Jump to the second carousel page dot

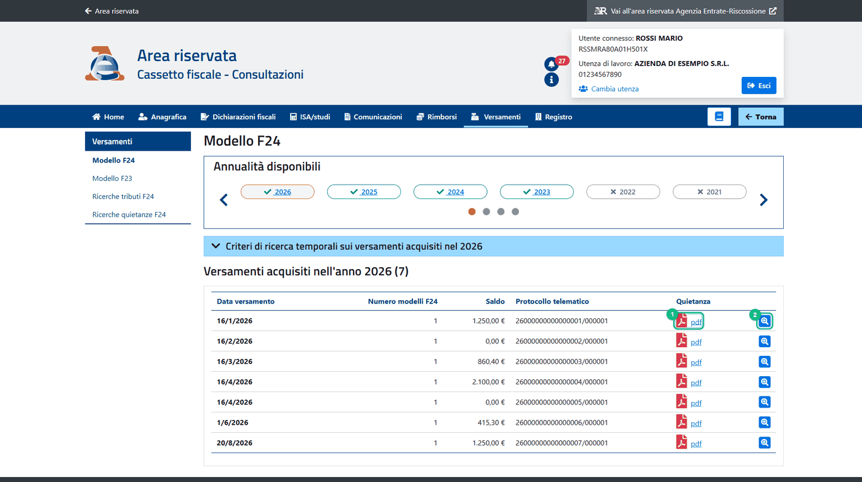click(486, 212)
